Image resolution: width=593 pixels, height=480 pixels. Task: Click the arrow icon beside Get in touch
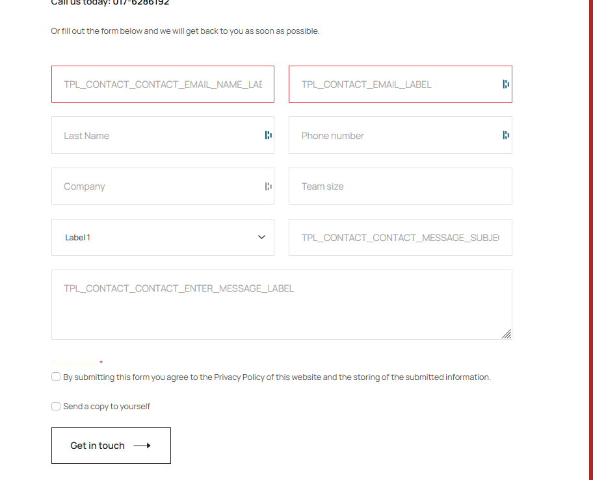[142, 446]
